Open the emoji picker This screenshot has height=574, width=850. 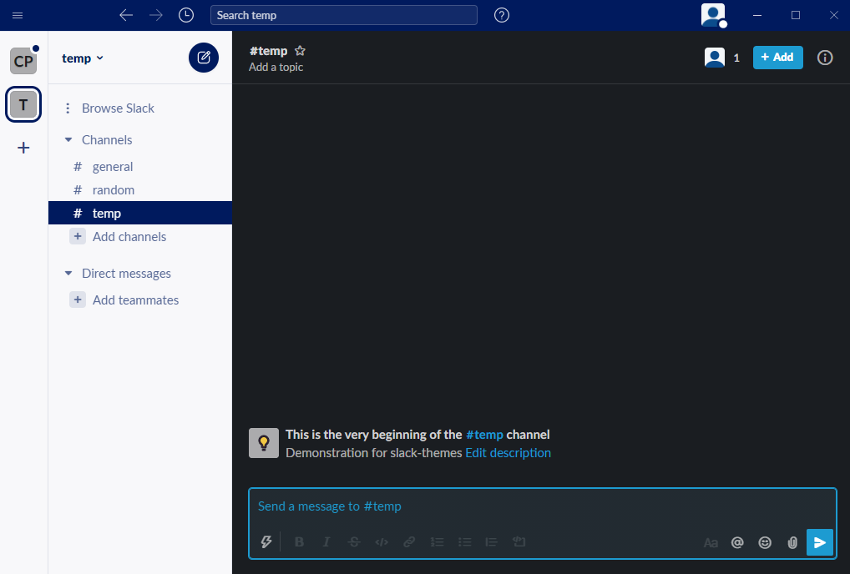coord(765,542)
